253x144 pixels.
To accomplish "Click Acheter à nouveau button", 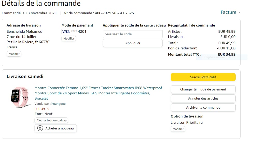I will point(56,128).
